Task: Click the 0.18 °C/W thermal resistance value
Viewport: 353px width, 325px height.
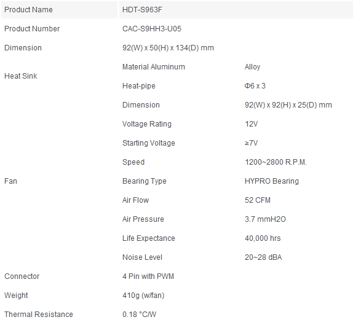Action: pos(139,315)
